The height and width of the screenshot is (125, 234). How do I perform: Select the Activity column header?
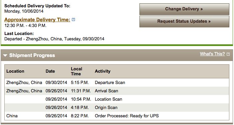[x=103, y=71]
